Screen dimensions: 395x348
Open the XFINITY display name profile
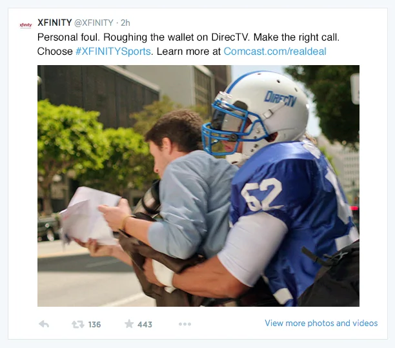[55, 23]
